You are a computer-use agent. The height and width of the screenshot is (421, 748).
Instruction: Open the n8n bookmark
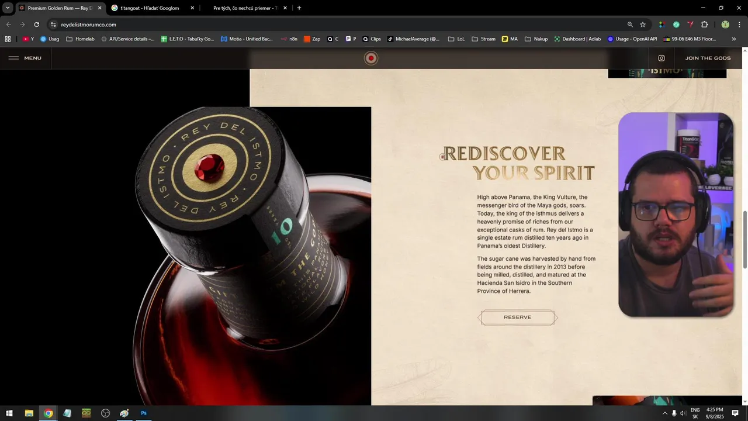(289, 39)
